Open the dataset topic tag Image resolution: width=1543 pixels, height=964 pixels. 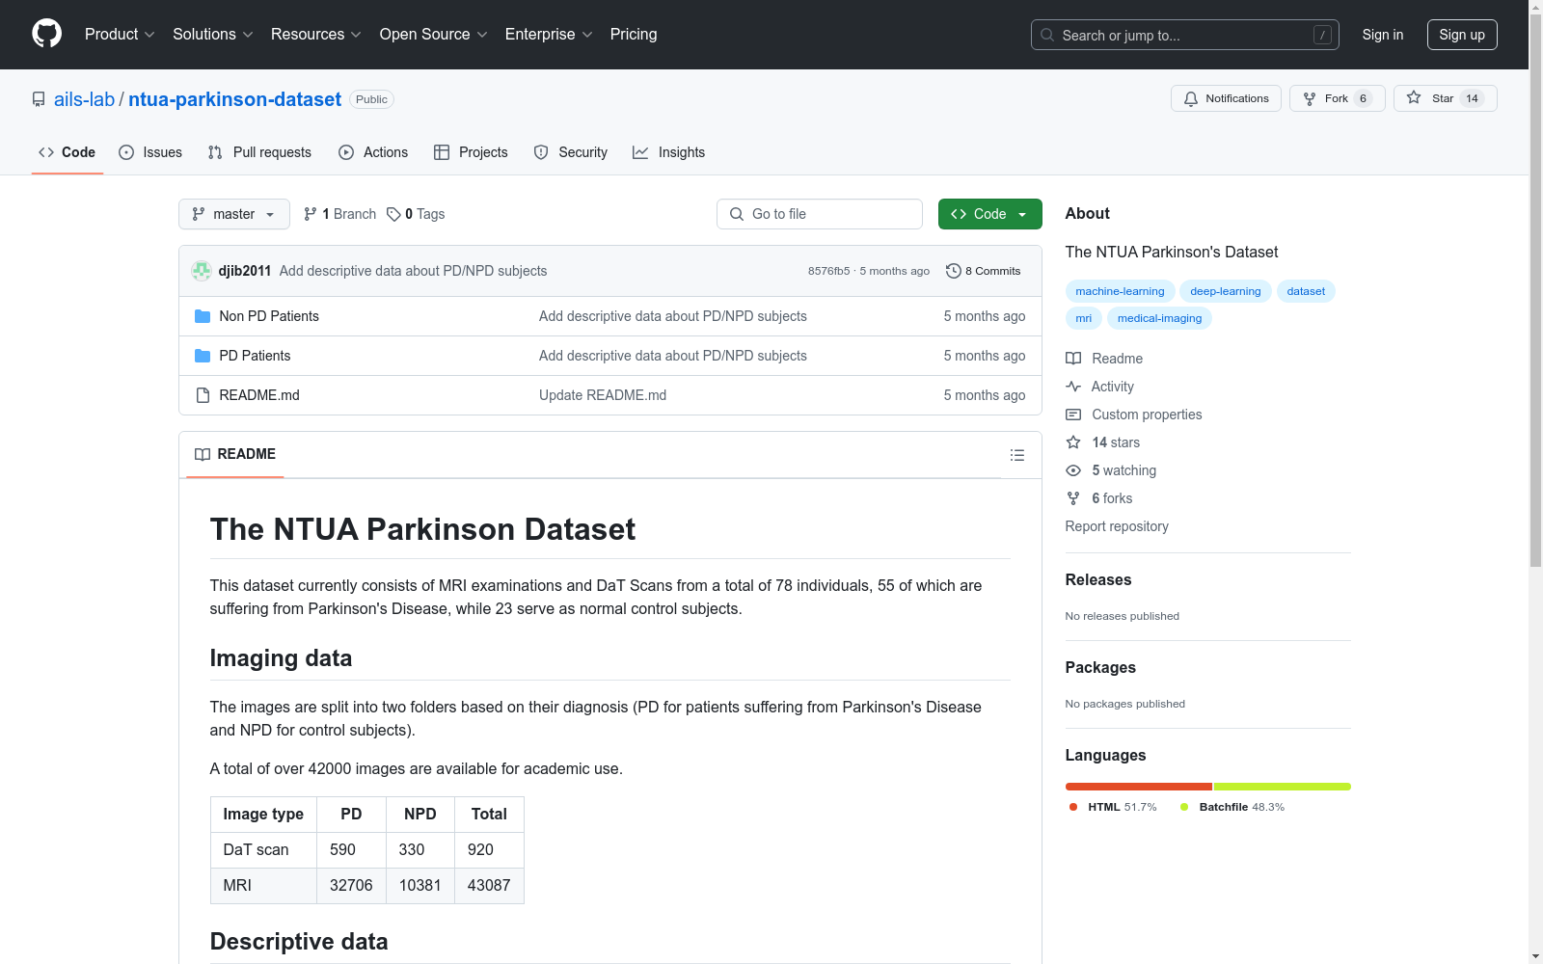pos(1306,291)
